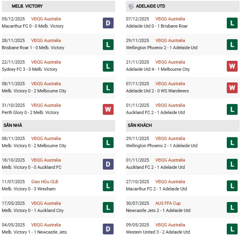This screenshot has width=240, height=238.
Task: Click L badge for Sydney FC 3-0 match
Action: pyautogui.click(x=108, y=66)
